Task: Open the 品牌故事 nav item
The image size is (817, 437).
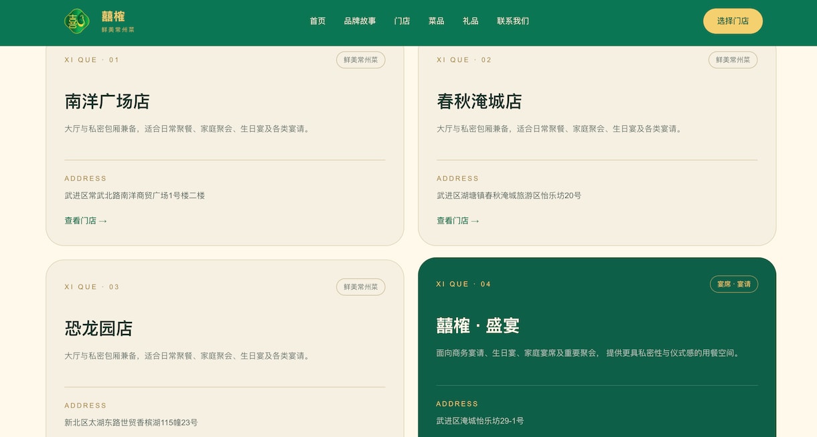Action: coord(360,21)
